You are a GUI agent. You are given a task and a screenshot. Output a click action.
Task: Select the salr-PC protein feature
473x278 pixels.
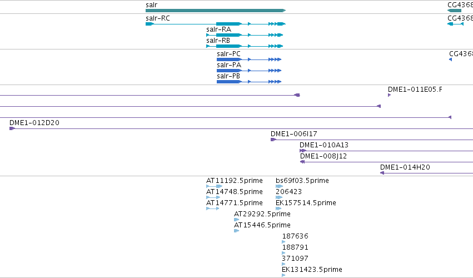click(249, 59)
